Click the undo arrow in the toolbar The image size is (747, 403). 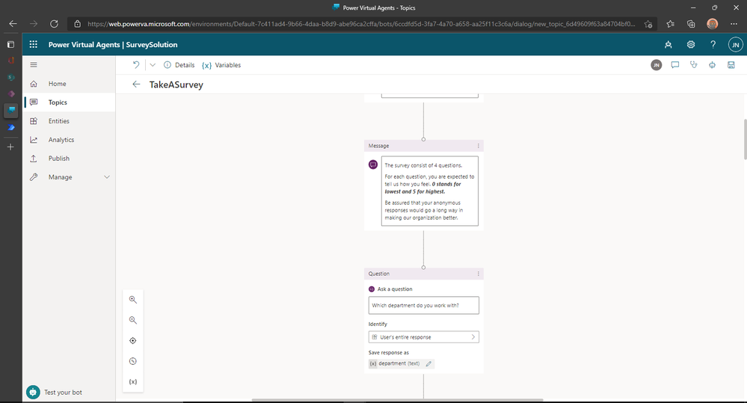coord(136,65)
